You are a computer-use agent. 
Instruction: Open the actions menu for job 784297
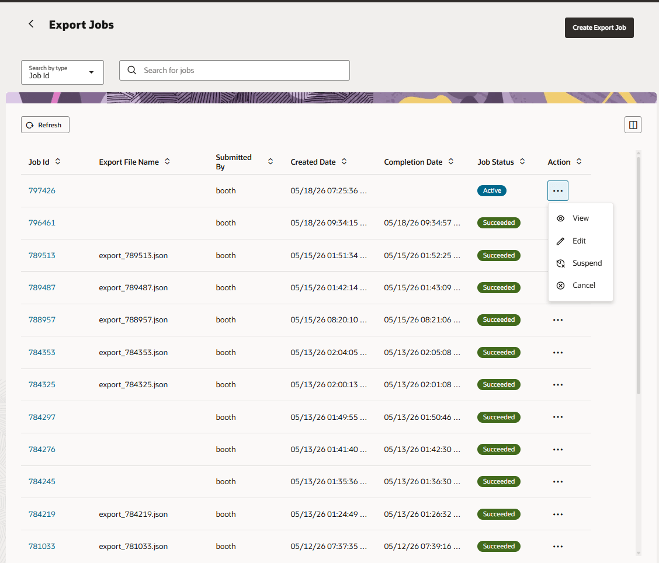[558, 417]
